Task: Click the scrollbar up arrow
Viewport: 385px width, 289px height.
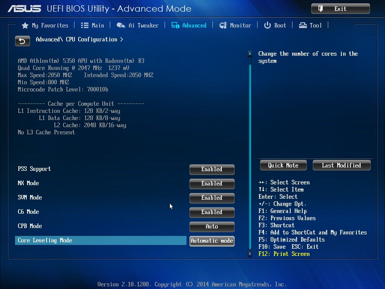Action: click(x=250, y=53)
